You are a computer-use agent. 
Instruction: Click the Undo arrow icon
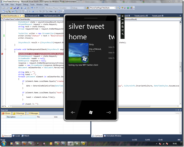[x=32, y=8]
